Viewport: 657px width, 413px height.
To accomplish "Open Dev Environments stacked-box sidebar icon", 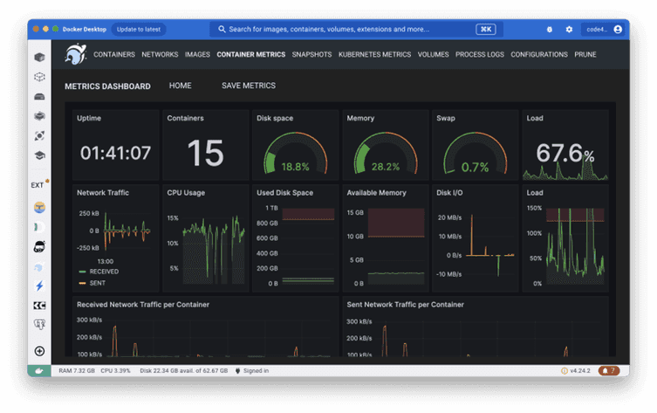I will click(39, 116).
